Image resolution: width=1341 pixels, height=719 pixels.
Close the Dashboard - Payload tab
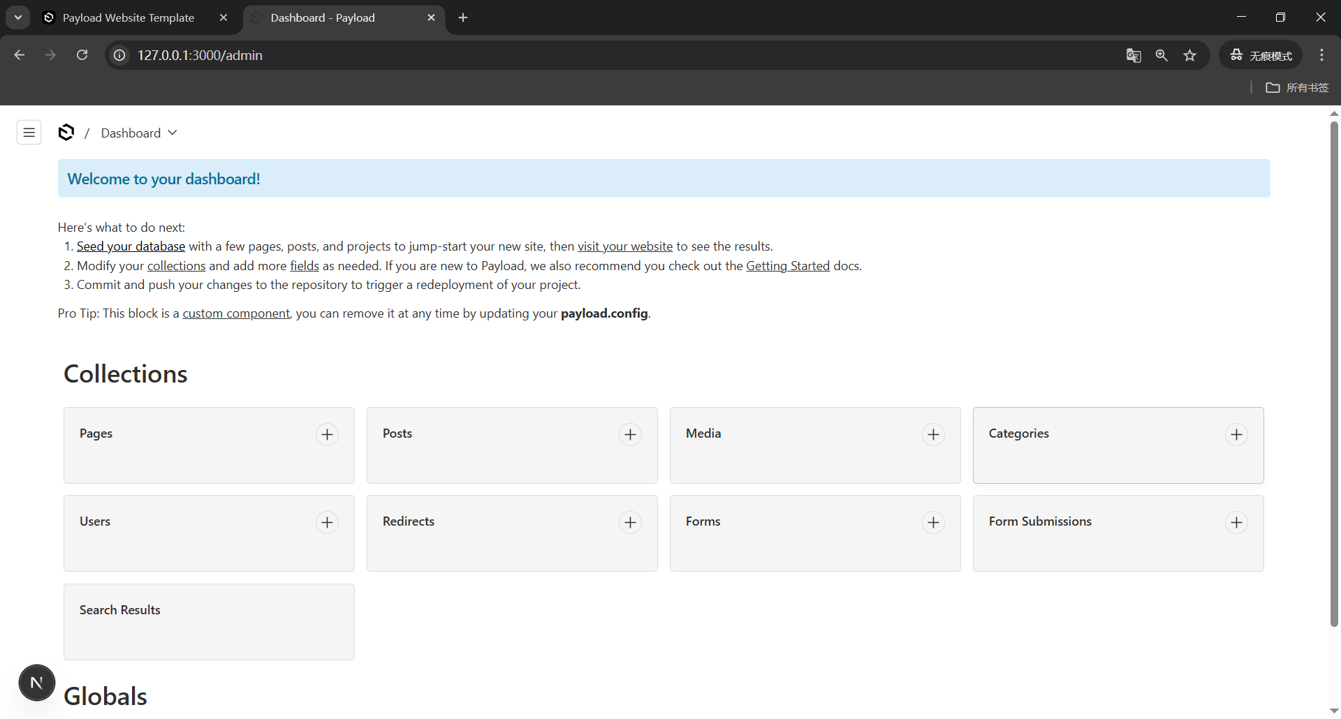coord(431,17)
